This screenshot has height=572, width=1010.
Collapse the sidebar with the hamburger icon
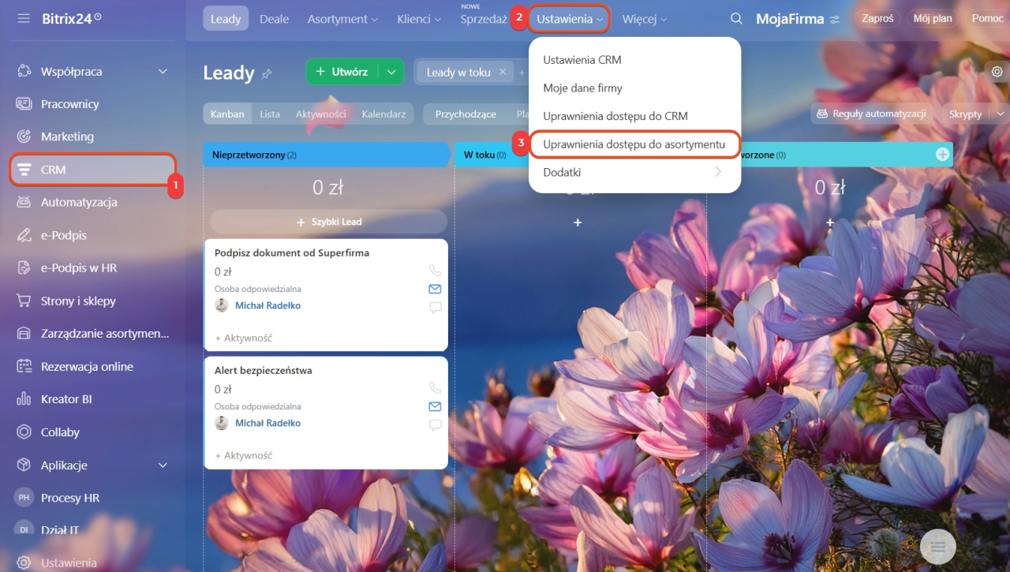[x=24, y=18]
